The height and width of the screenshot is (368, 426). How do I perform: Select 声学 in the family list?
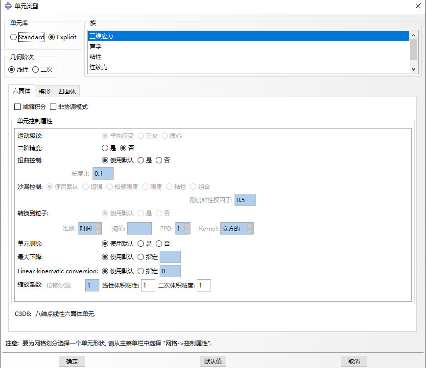(248, 47)
